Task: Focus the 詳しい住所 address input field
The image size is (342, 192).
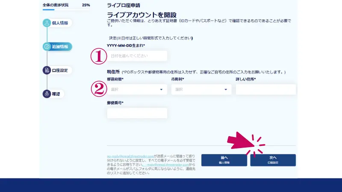Action: 265,90
